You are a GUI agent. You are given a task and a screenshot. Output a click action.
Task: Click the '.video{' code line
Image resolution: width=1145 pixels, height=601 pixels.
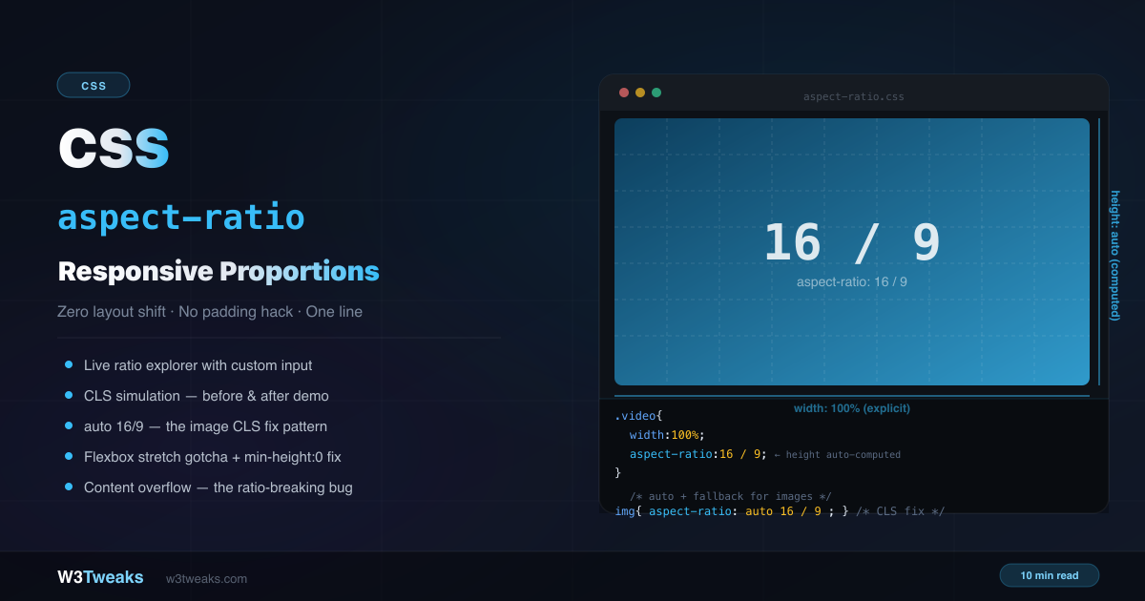[638, 416]
